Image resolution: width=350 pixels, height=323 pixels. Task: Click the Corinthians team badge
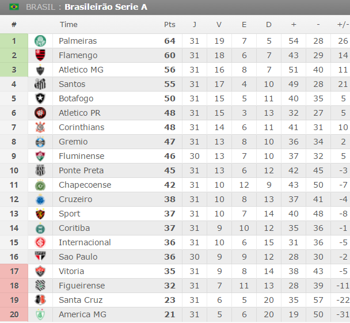[40, 127]
